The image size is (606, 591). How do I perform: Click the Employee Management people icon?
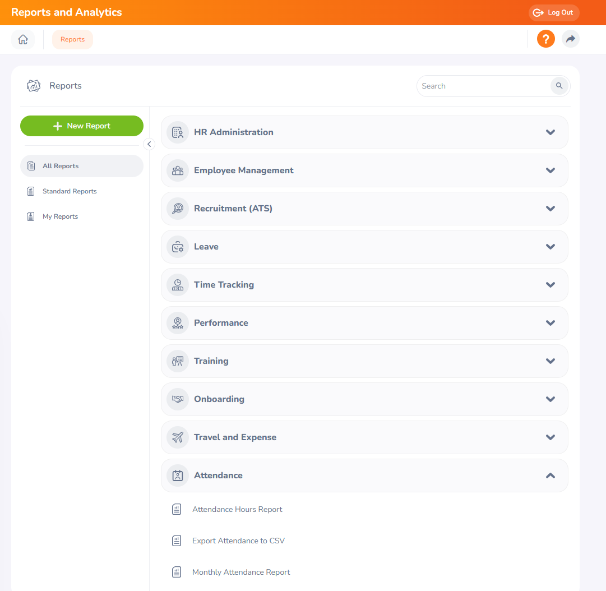tap(177, 170)
